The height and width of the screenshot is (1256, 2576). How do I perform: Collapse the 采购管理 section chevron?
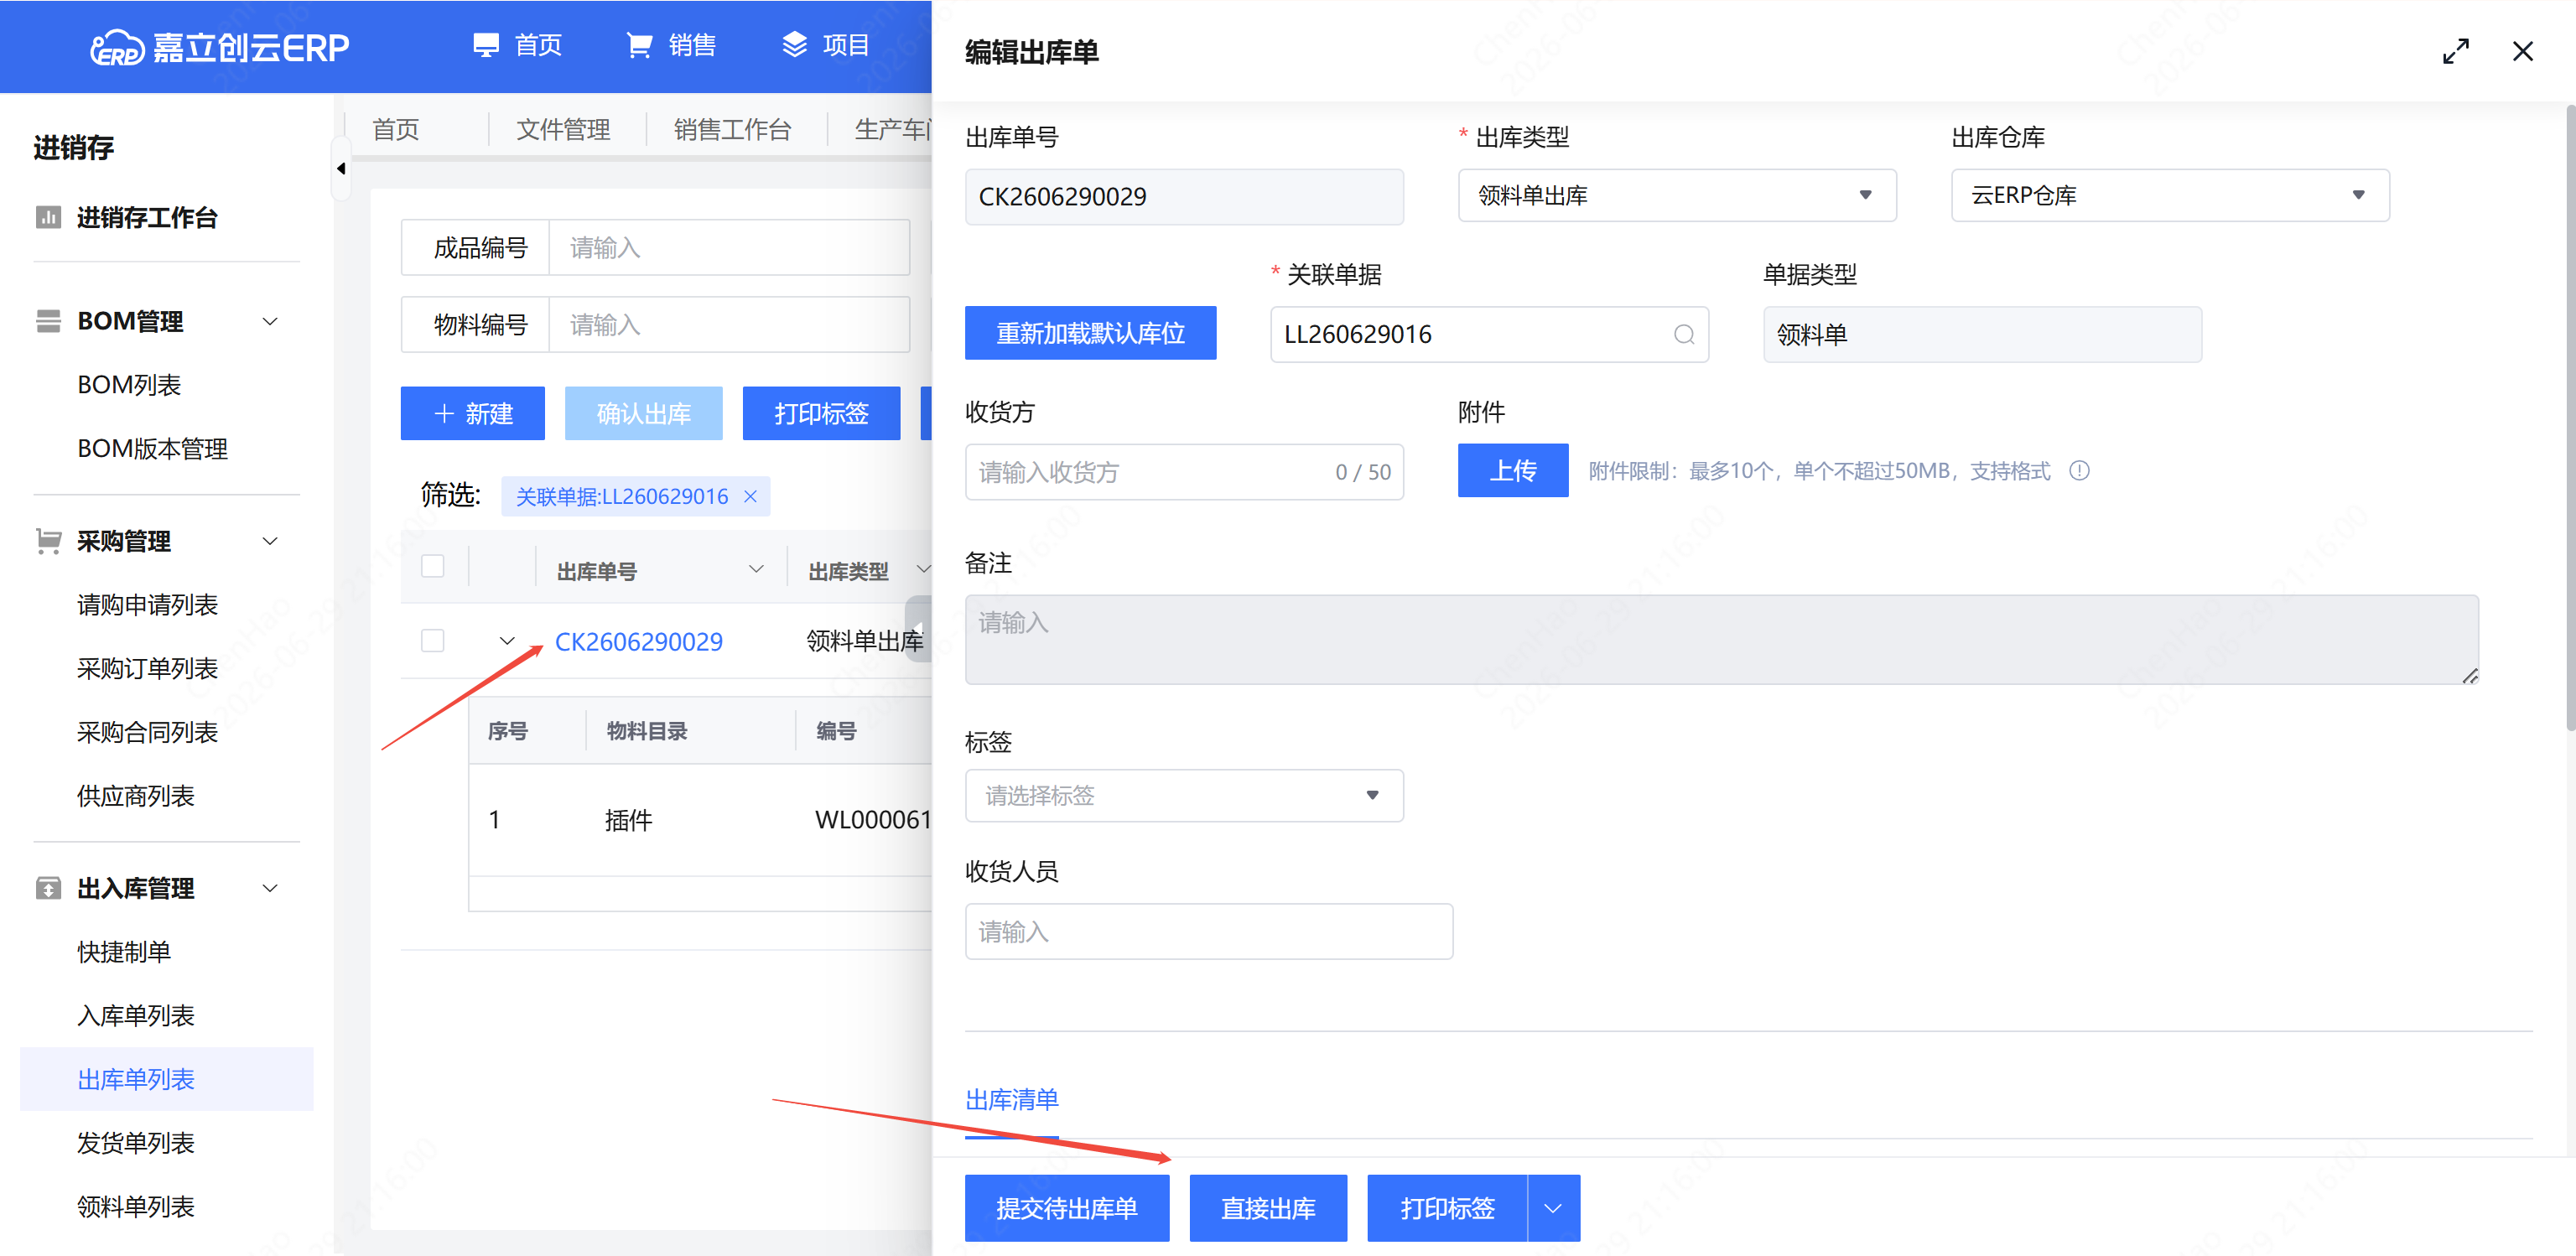tap(270, 541)
